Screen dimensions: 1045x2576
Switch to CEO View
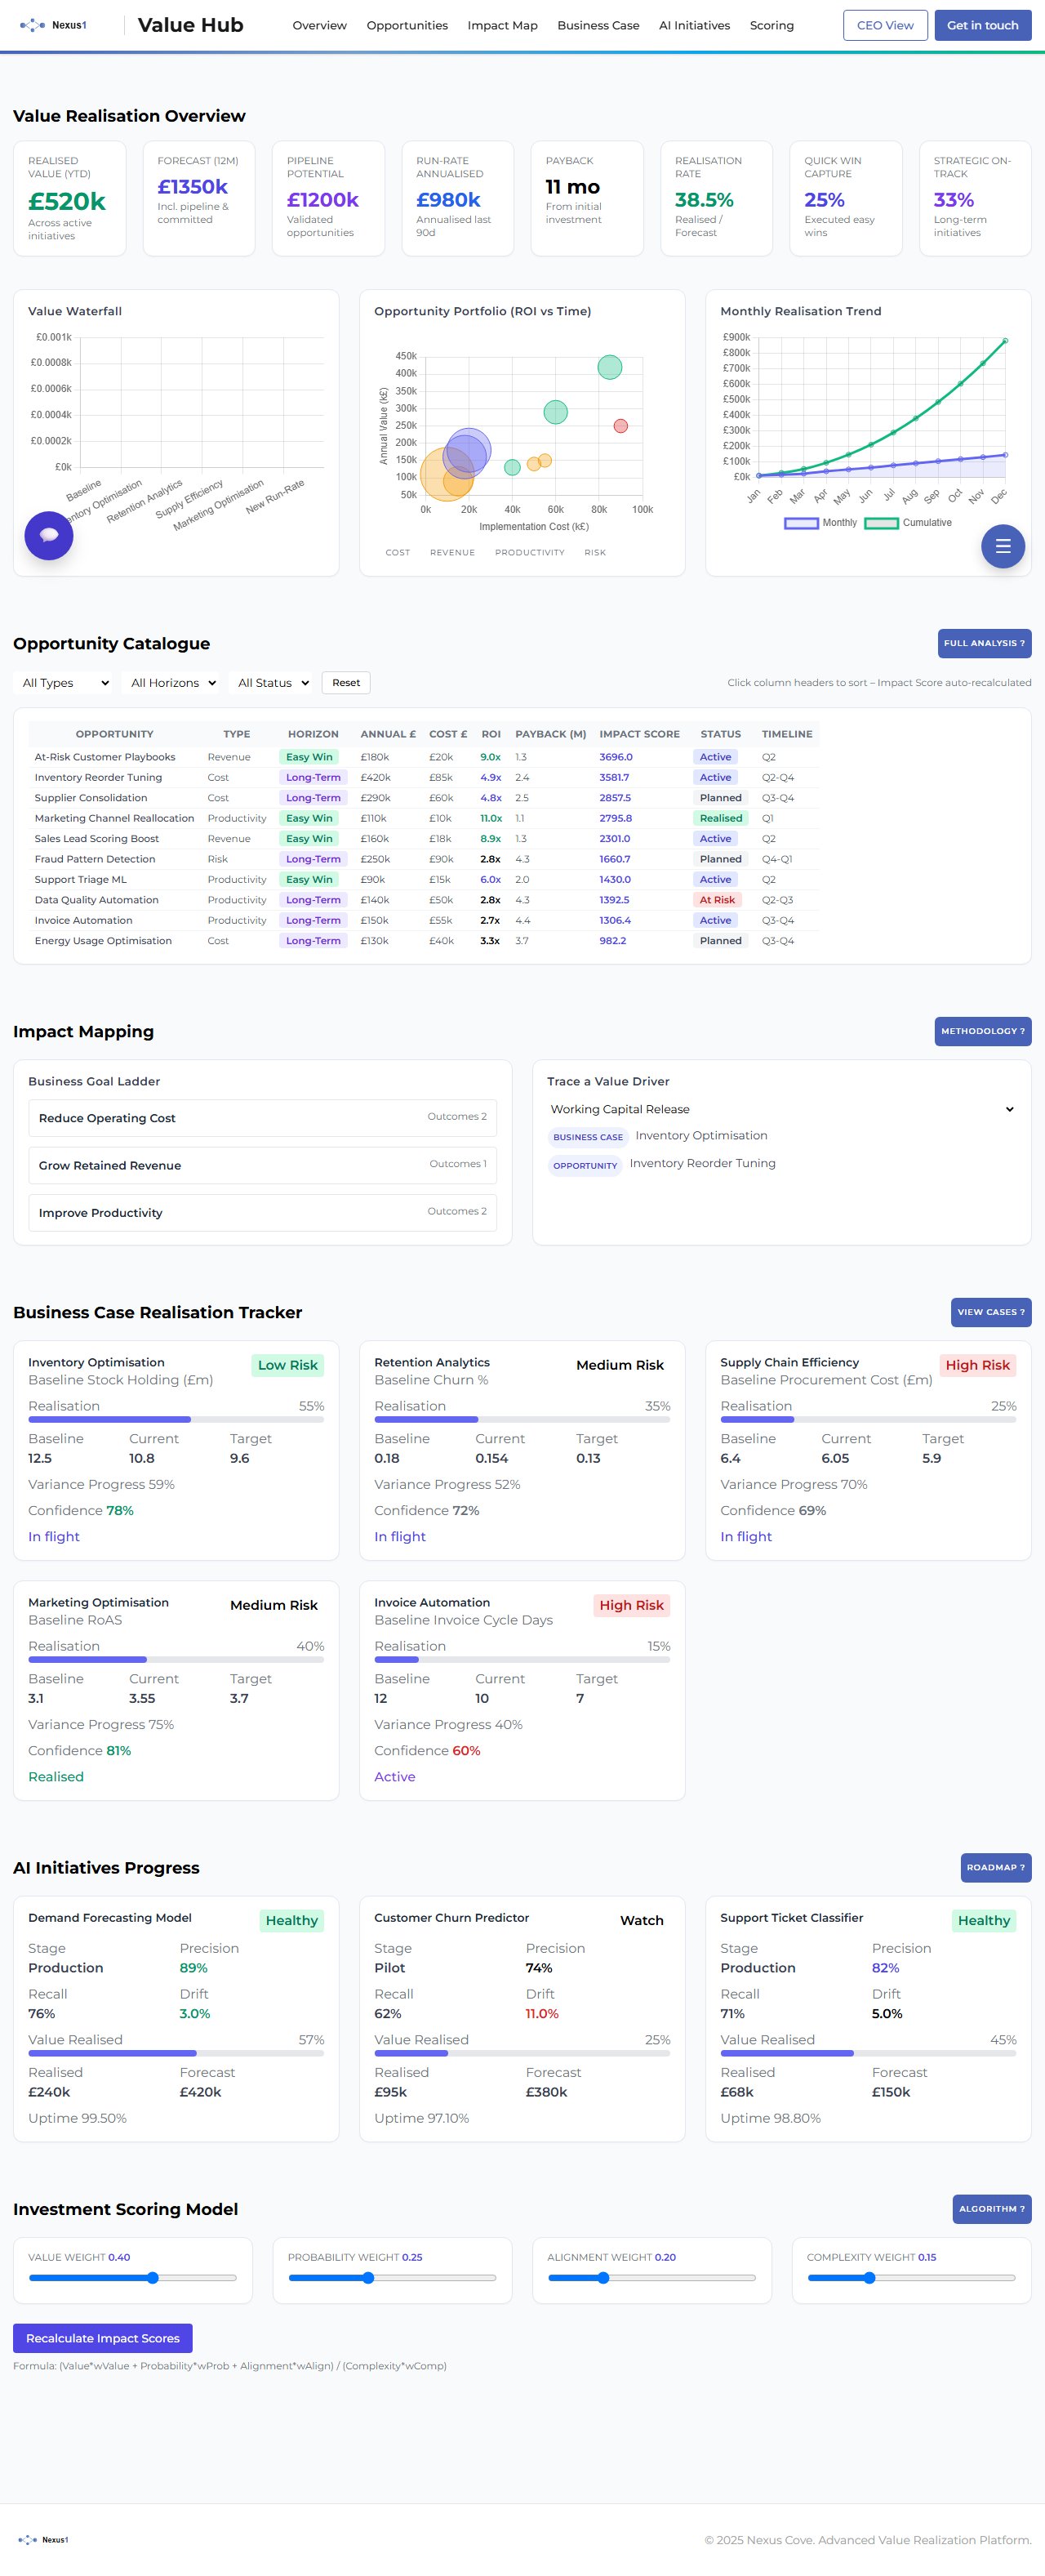[x=884, y=25]
